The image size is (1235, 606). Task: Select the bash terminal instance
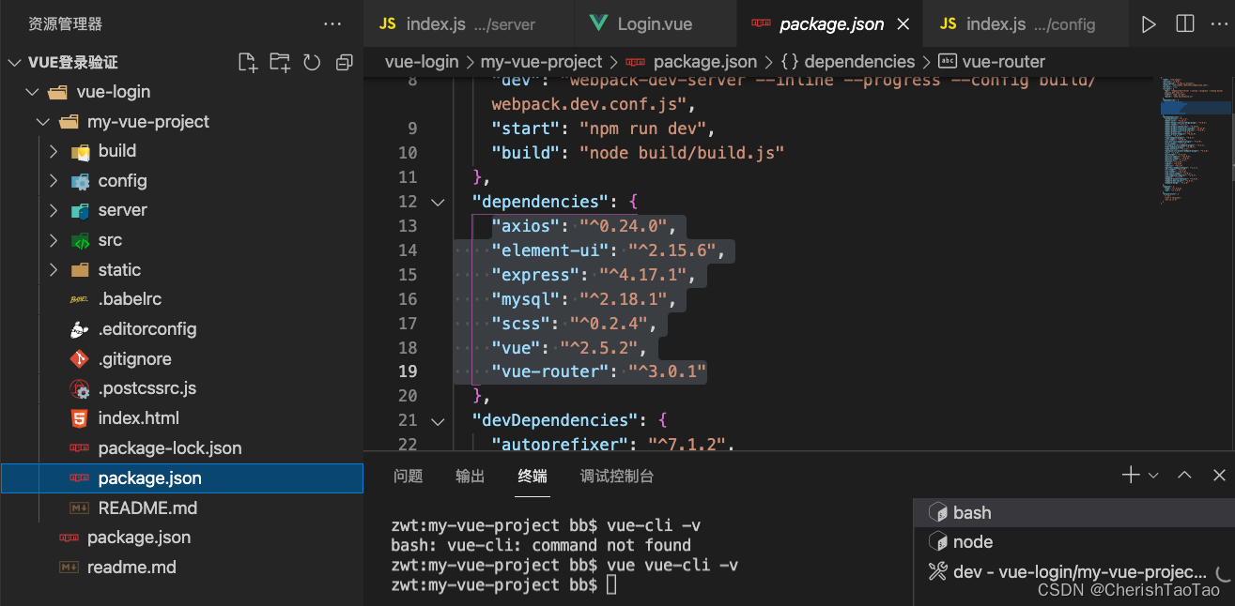tap(1073, 512)
